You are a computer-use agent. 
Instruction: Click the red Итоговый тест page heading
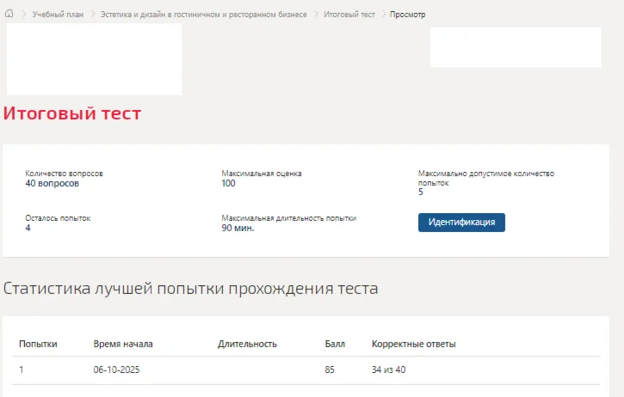click(x=72, y=113)
